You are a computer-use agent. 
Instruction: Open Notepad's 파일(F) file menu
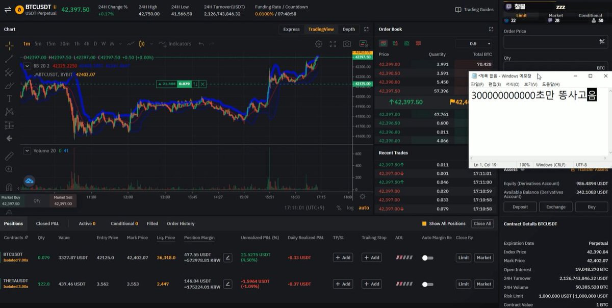pos(477,84)
